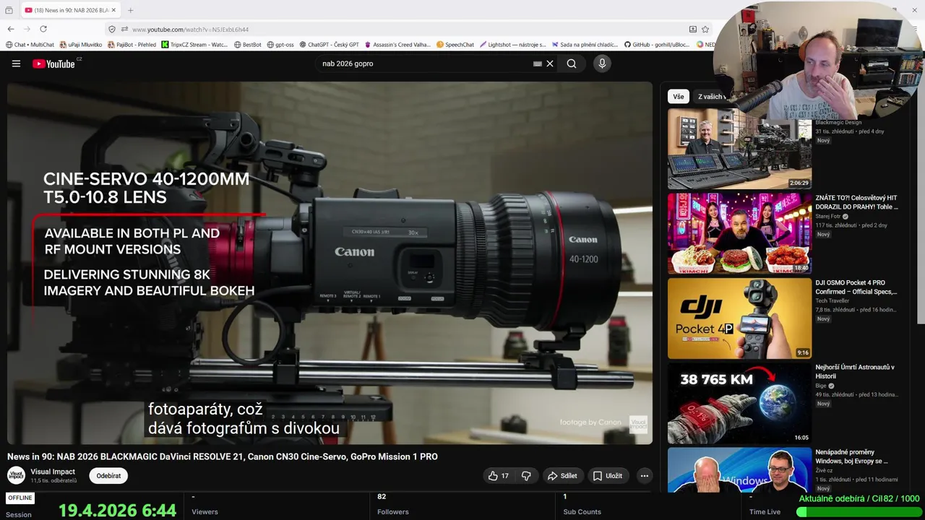This screenshot has width=925, height=520.
Task: Bookmark this page with the star icon
Action: click(x=705, y=30)
